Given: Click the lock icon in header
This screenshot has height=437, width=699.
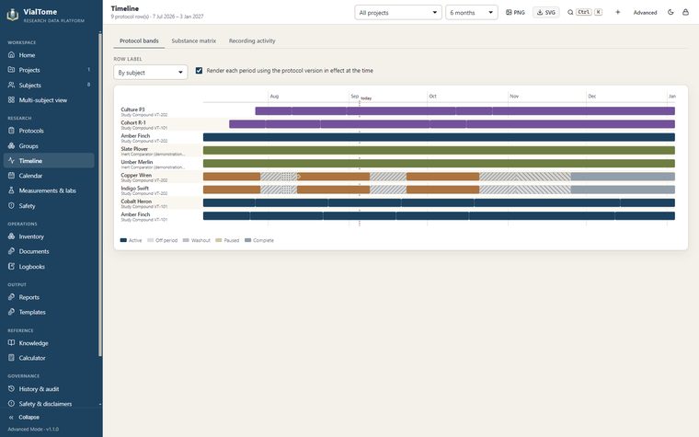Looking at the screenshot, I should click(685, 13).
